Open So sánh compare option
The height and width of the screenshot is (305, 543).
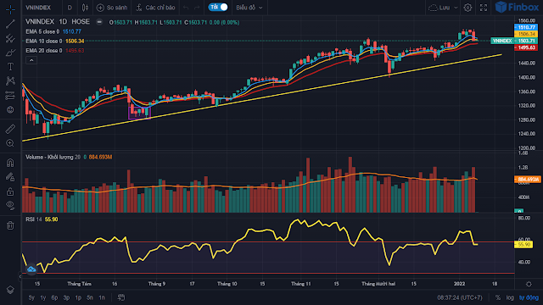point(112,8)
